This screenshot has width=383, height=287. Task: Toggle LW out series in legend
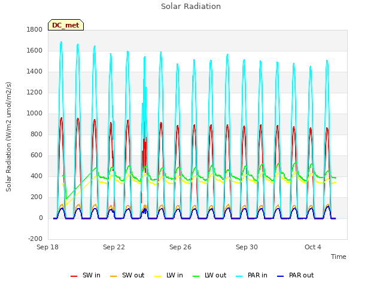click(x=209, y=275)
